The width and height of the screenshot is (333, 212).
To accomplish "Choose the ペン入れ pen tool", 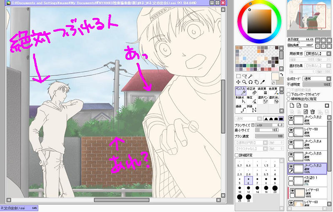I will (x=241, y=91).
